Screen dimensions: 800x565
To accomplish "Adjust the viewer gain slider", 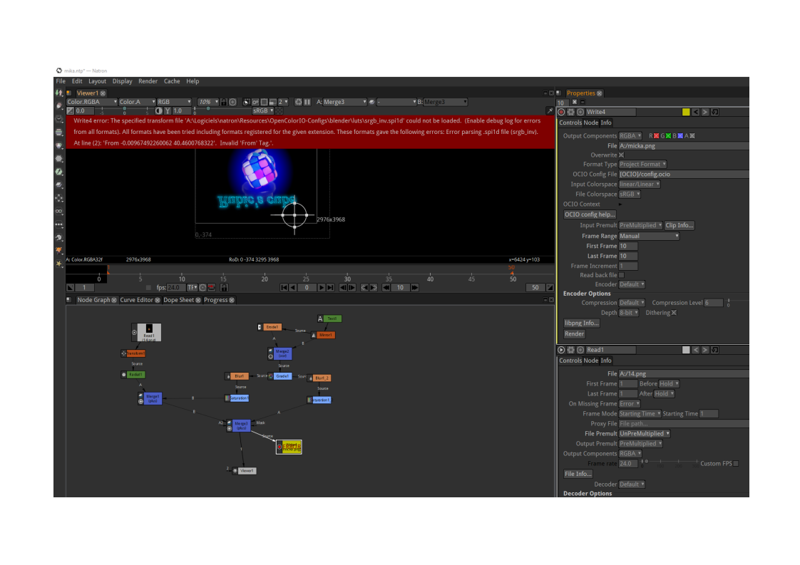I will click(x=125, y=110).
